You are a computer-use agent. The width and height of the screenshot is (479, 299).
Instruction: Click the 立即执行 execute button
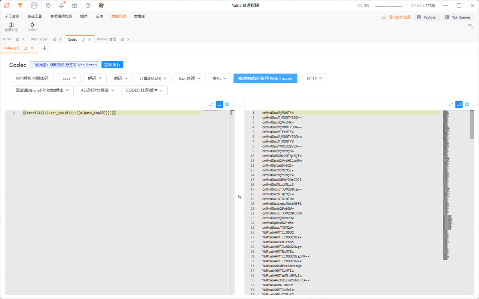tap(112, 65)
